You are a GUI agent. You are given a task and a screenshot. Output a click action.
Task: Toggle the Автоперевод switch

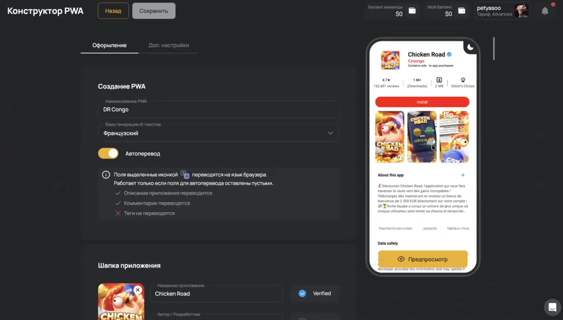[x=108, y=154]
